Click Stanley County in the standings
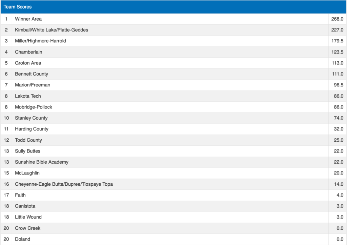347x246 pixels. (x=31, y=118)
